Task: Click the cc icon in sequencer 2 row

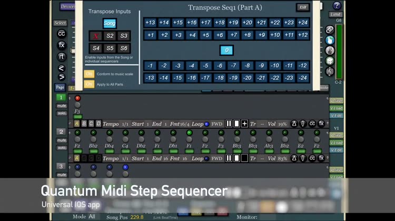Action: (x=312, y=158)
